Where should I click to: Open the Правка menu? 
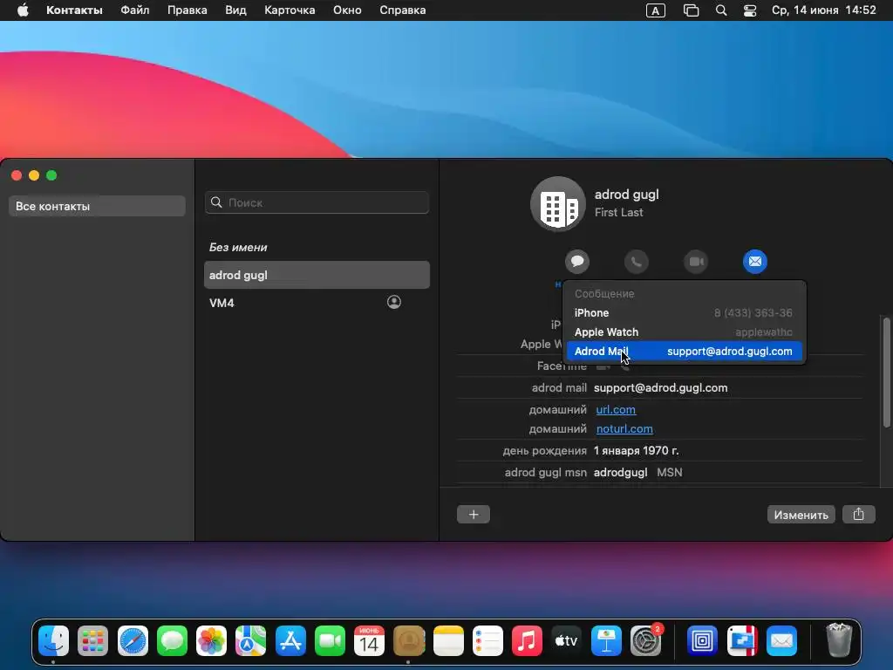click(x=187, y=10)
